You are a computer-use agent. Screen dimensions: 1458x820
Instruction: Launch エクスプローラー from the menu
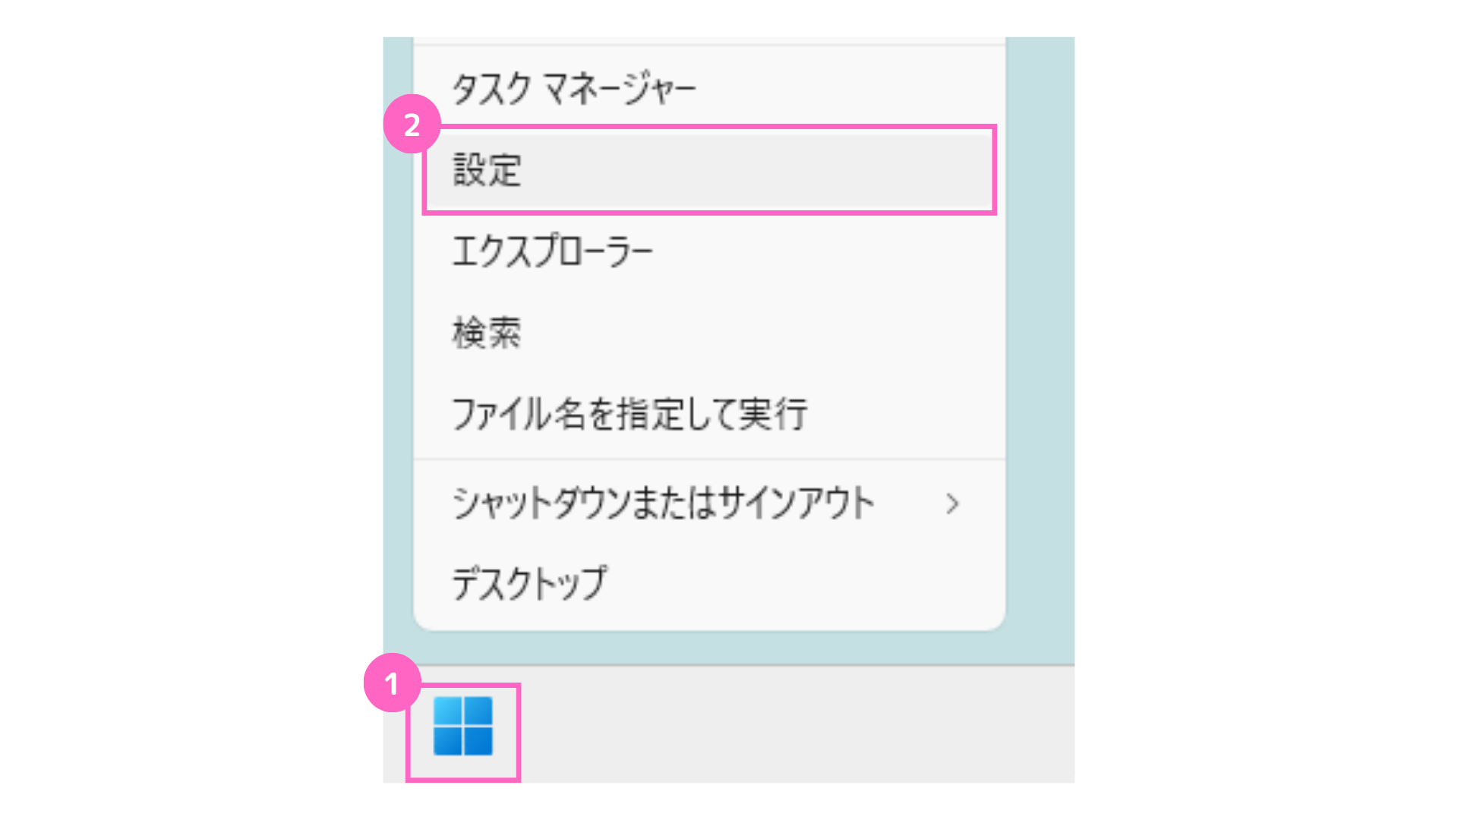coord(709,251)
